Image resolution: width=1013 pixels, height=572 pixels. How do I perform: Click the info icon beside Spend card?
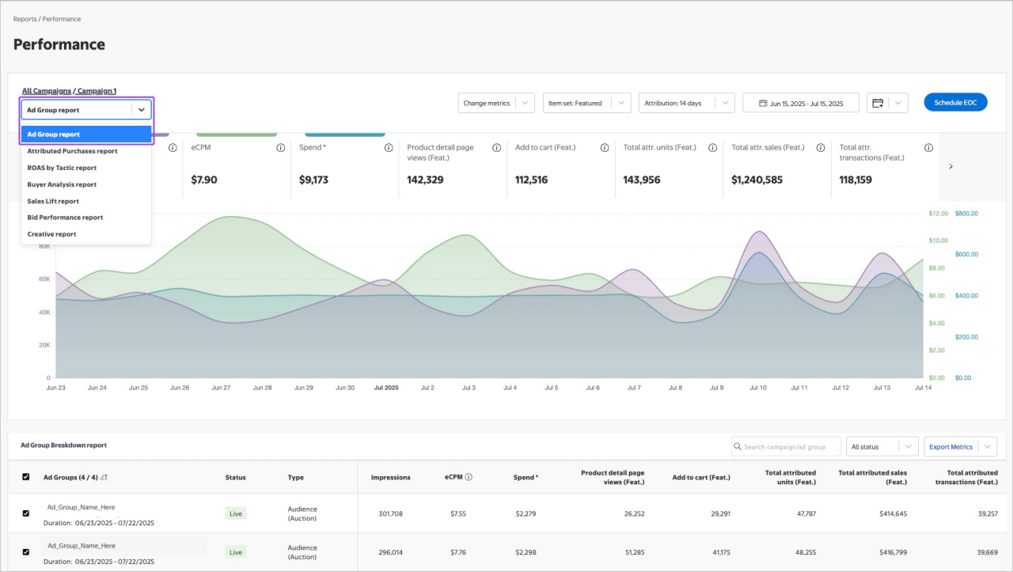click(389, 148)
